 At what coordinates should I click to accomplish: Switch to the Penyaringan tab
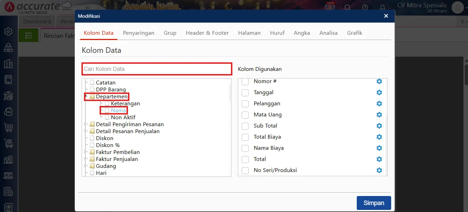tap(138, 33)
